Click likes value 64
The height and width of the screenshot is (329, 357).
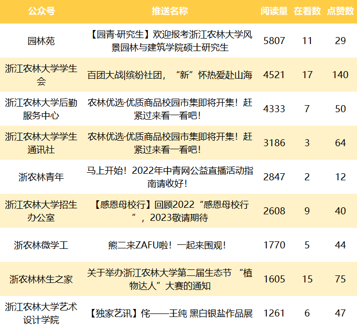[340, 143]
